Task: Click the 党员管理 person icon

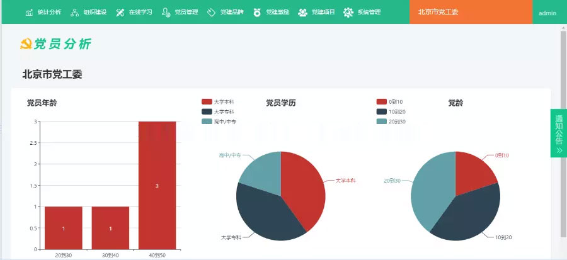Action: point(166,13)
